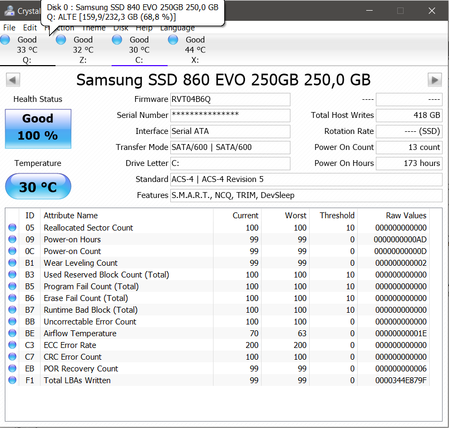Click the blue status orb for drive X:

(x=173, y=40)
